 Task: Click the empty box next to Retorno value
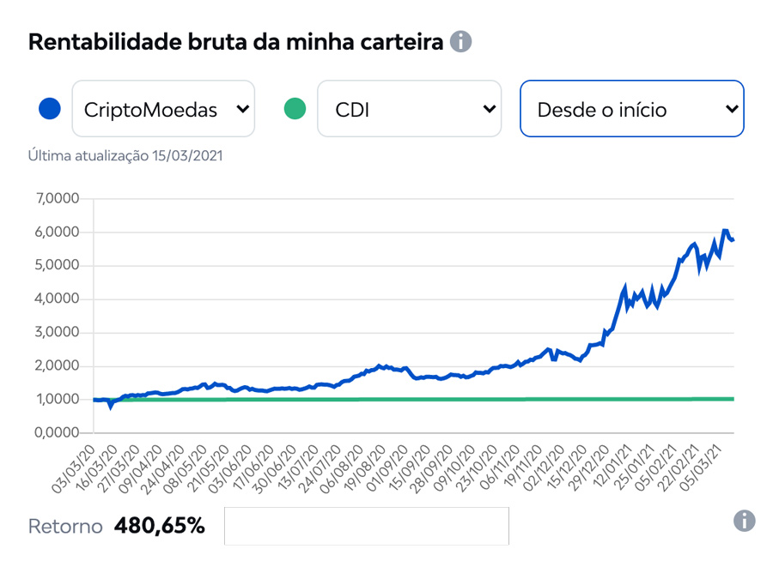pyautogui.click(x=366, y=526)
